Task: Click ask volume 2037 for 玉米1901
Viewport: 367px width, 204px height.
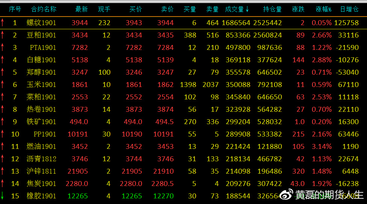Action: (211, 85)
